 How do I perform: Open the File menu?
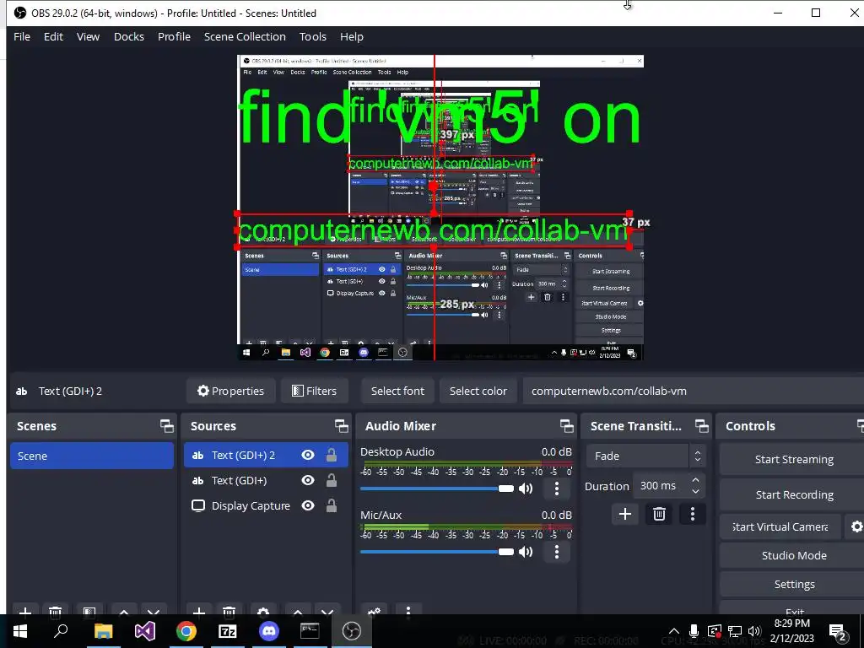click(x=22, y=36)
